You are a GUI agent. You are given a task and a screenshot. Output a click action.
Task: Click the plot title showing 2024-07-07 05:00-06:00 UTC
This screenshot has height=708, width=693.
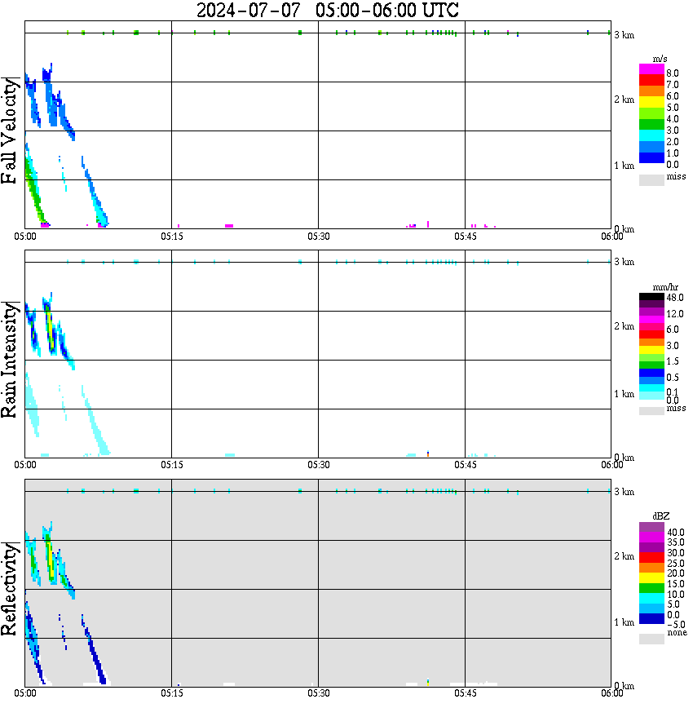click(x=328, y=11)
